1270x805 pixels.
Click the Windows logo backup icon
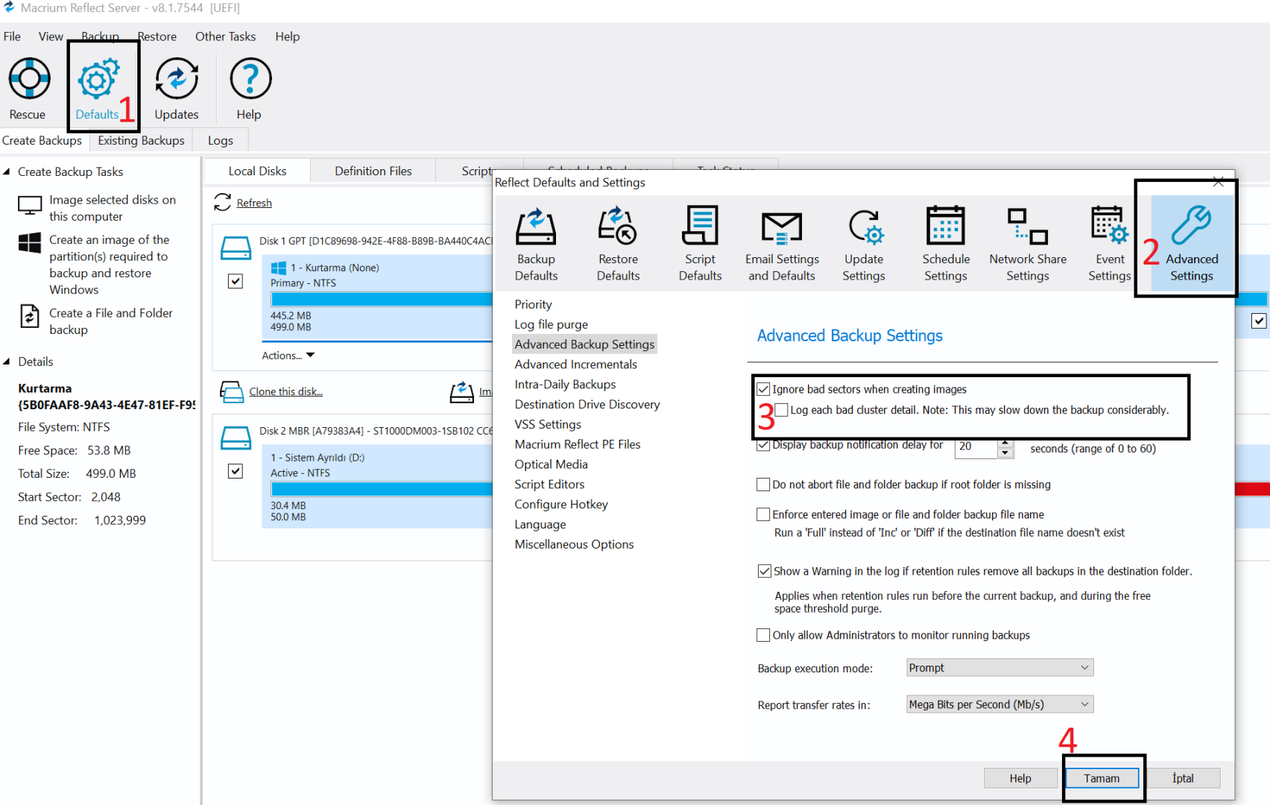coord(30,242)
